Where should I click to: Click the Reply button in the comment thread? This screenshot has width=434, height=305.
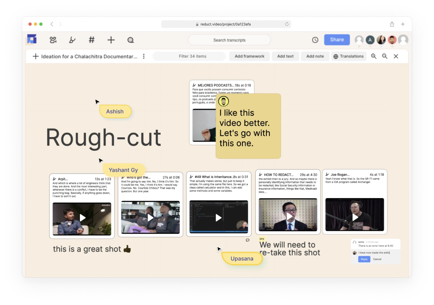tap(364, 259)
